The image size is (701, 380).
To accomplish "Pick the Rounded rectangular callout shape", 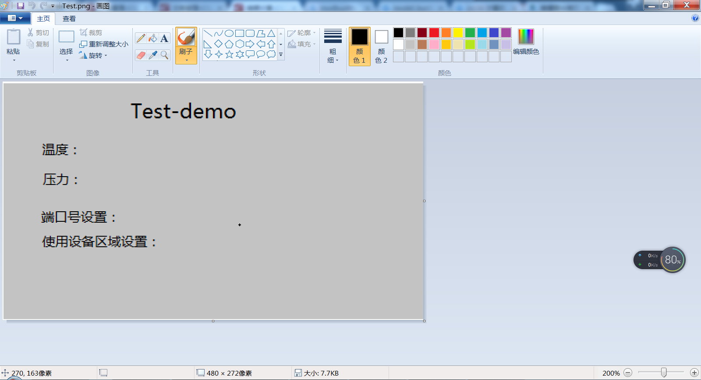I will pos(250,54).
